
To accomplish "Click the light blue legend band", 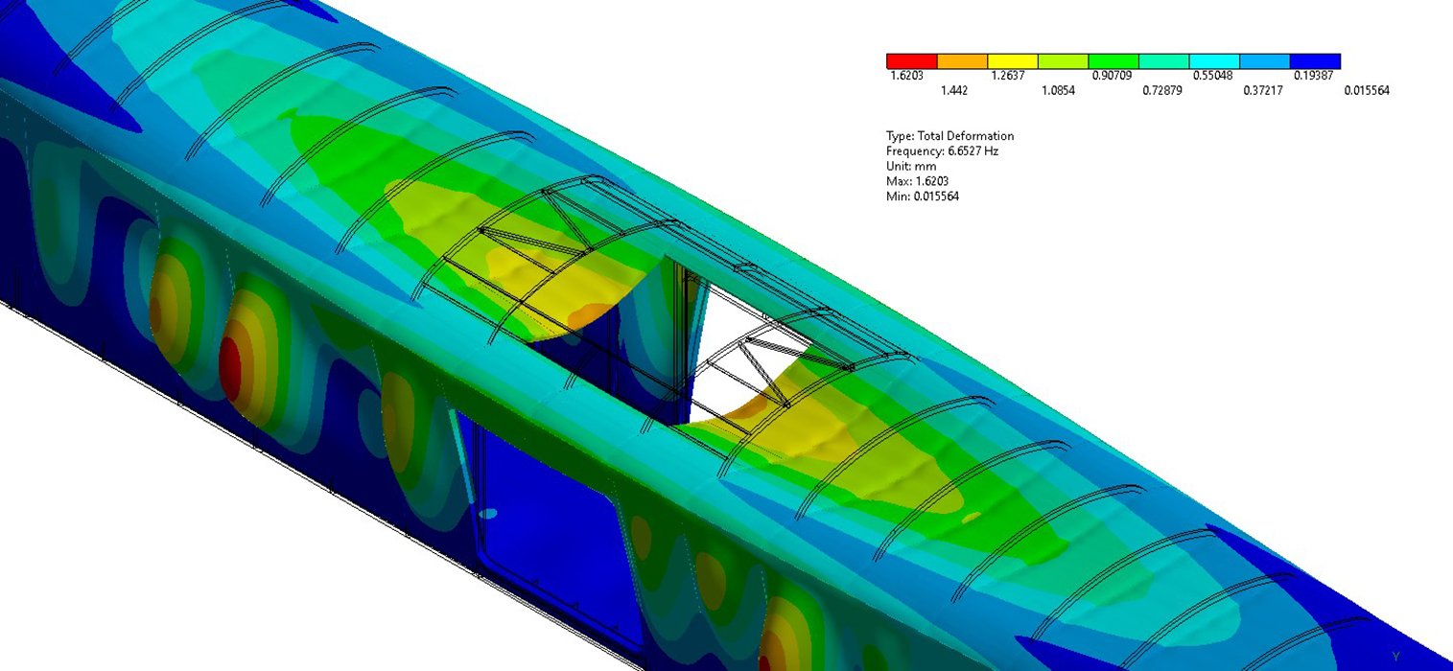I will (1264, 61).
